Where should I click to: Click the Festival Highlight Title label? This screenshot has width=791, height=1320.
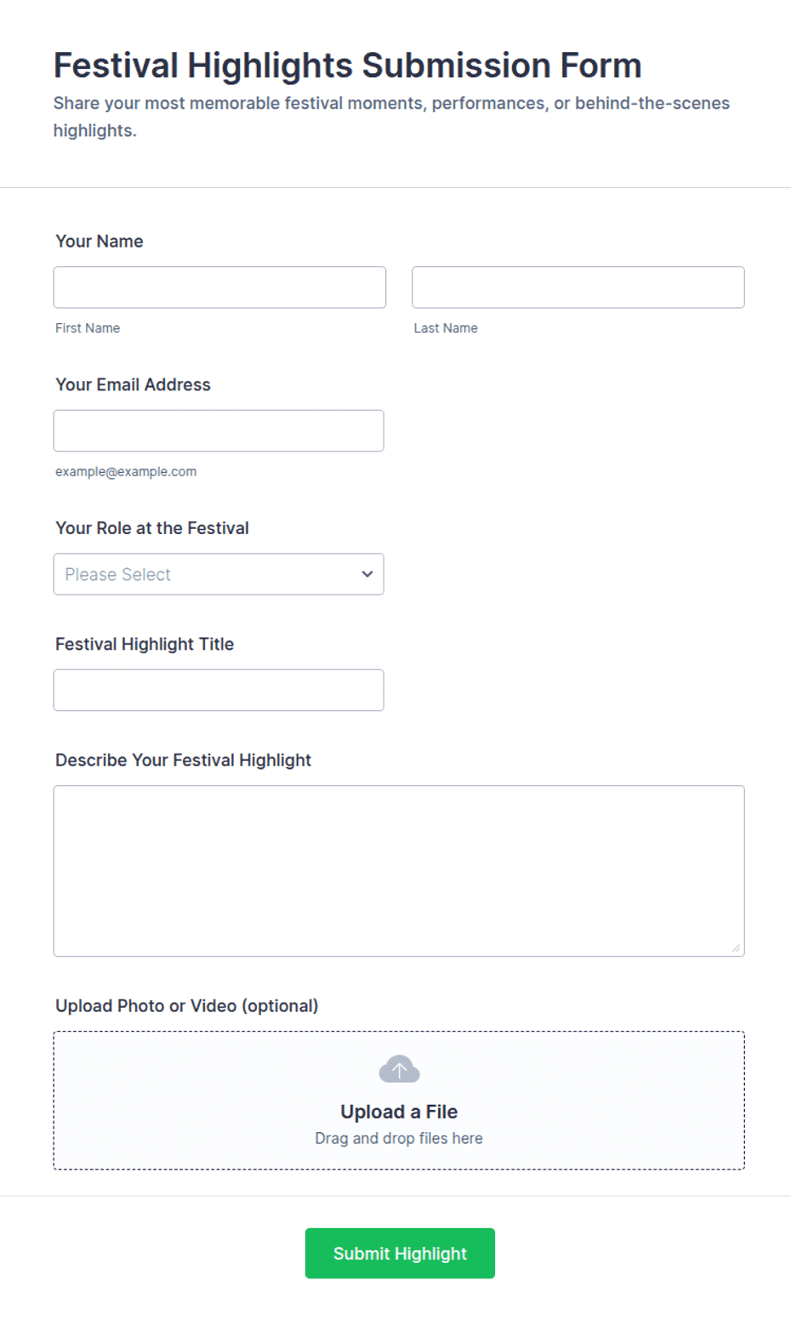(x=145, y=644)
